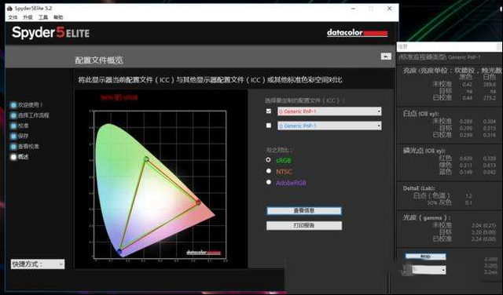Screen dimensions: 503x295
Task: Enable the second blue Generic PnP-1 checkbox
Action: point(269,126)
